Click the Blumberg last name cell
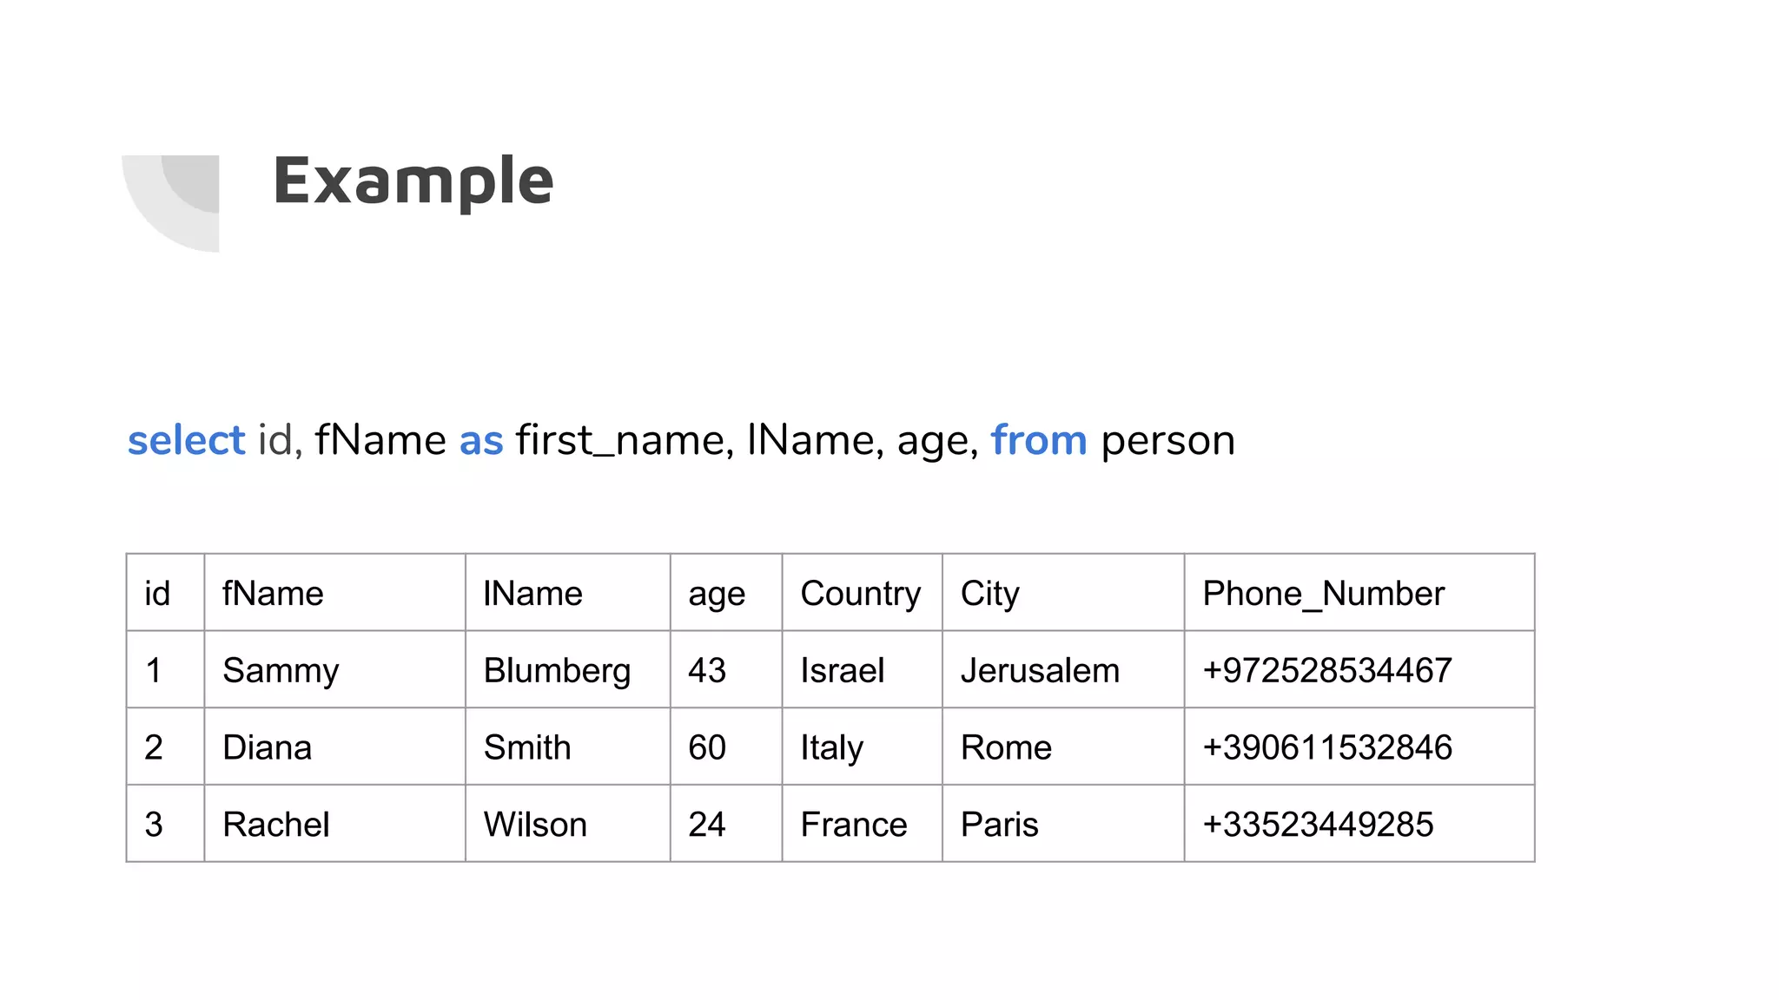Viewport: 1779px width, 1000px height. pos(557,670)
